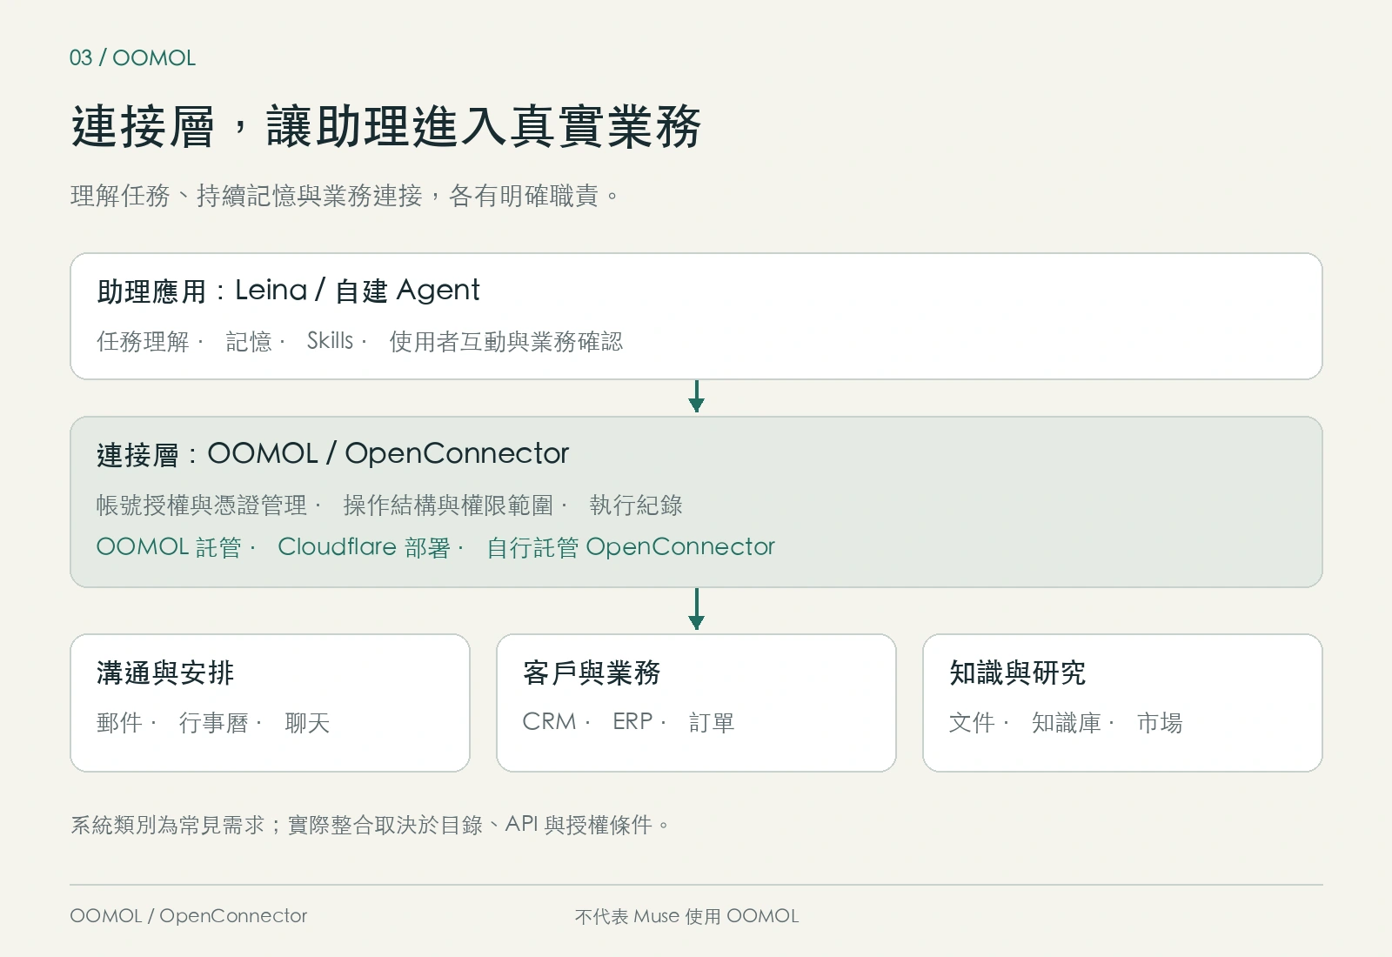Viewport: 1392px width, 957px height.
Task: Click the 知識與研究 card title
Action: [x=1018, y=673]
